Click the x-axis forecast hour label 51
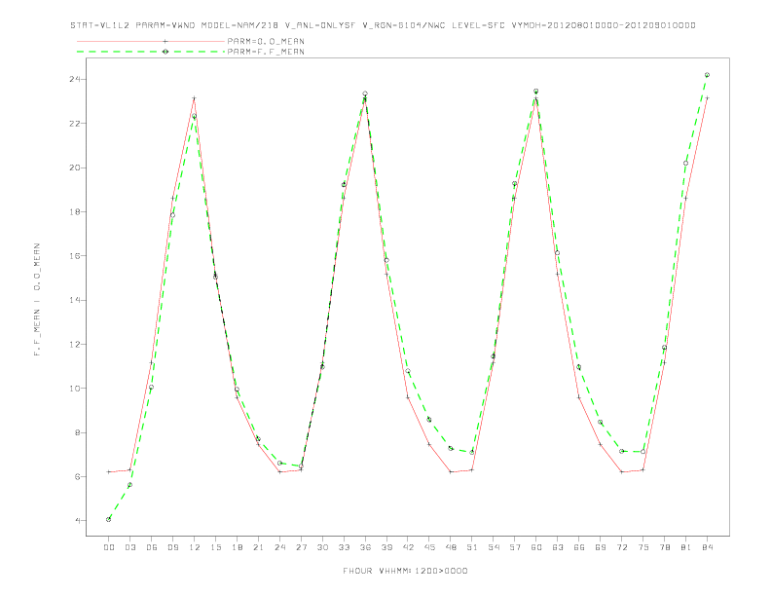This screenshot has height=596, width=771. (x=472, y=547)
